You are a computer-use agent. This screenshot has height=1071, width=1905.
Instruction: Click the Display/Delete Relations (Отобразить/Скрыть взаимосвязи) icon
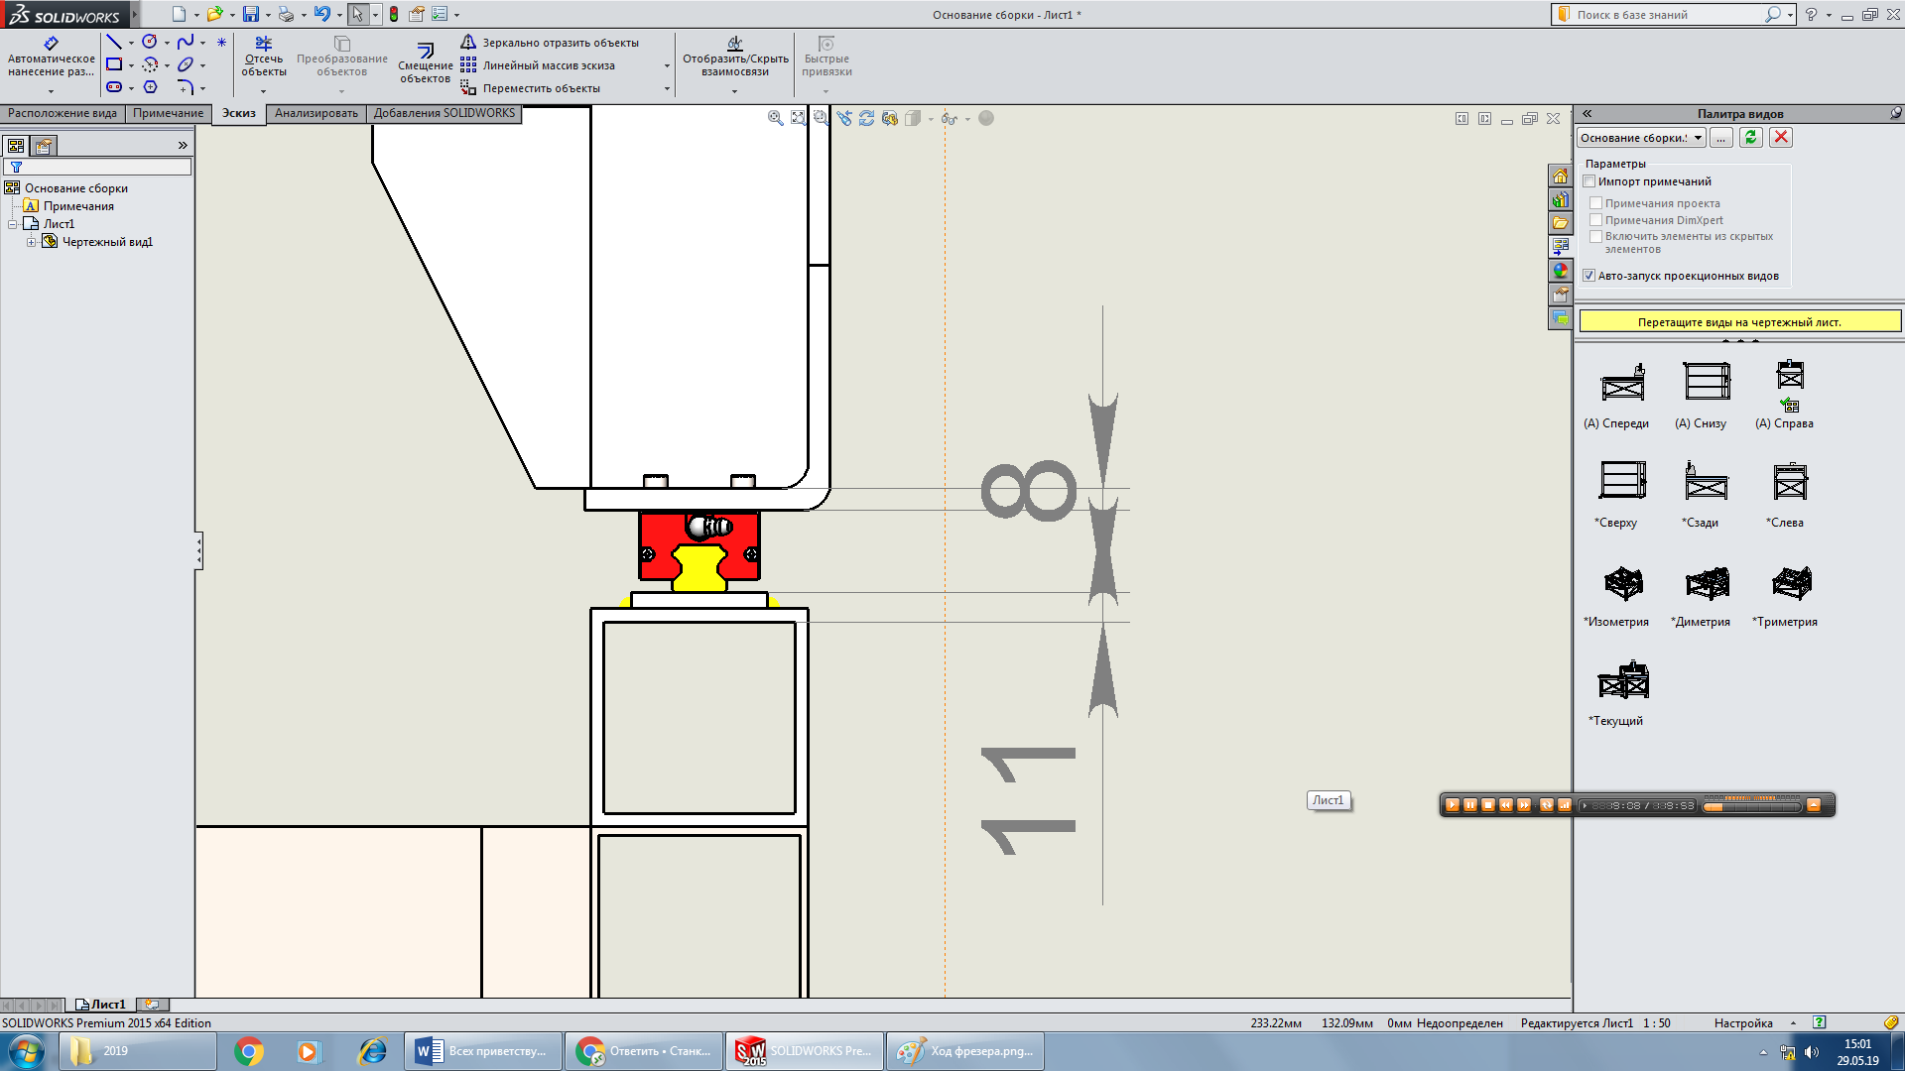[x=734, y=44]
